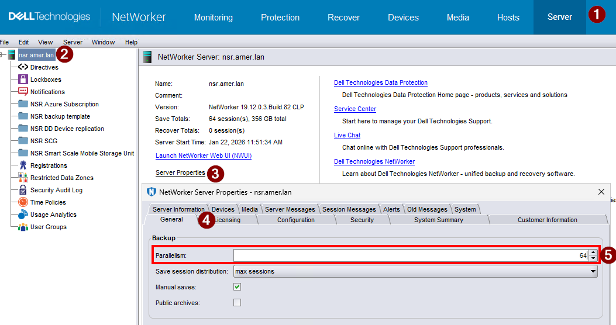Click the Restricted Data Zones icon
The image size is (616, 325).
23,178
